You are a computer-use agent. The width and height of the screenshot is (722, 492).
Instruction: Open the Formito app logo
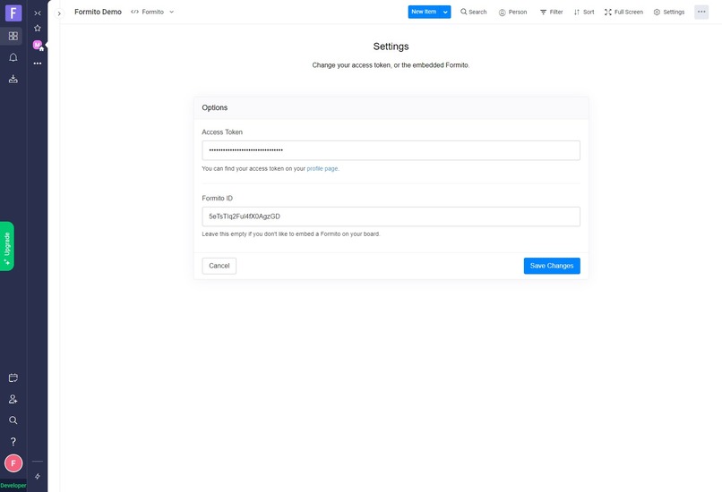click(13, 13)
